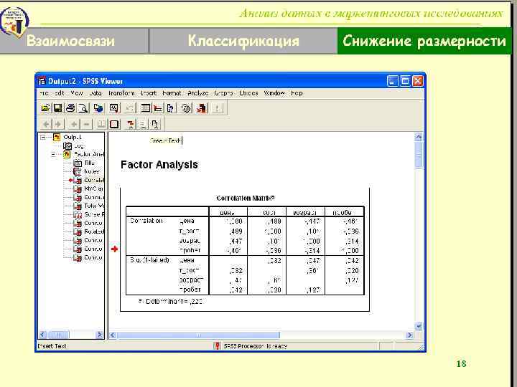
Task: Click the output pane horizontal scrollbar thumb
Action: (198, 335)
